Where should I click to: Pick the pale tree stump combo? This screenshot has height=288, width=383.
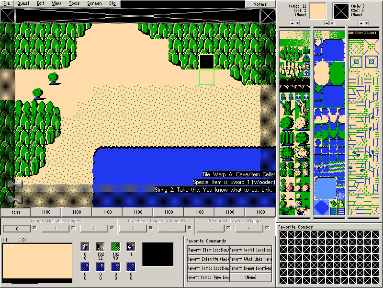click(303, 107)
